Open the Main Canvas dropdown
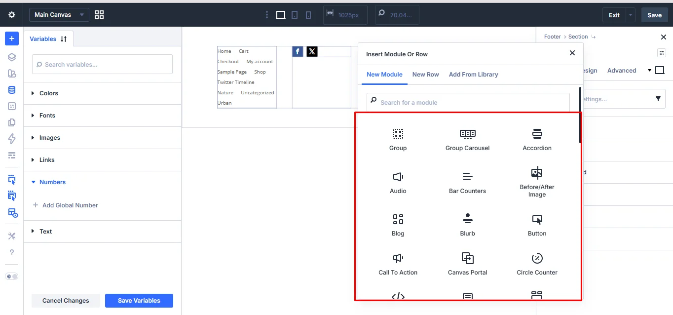 coord(59,15)
